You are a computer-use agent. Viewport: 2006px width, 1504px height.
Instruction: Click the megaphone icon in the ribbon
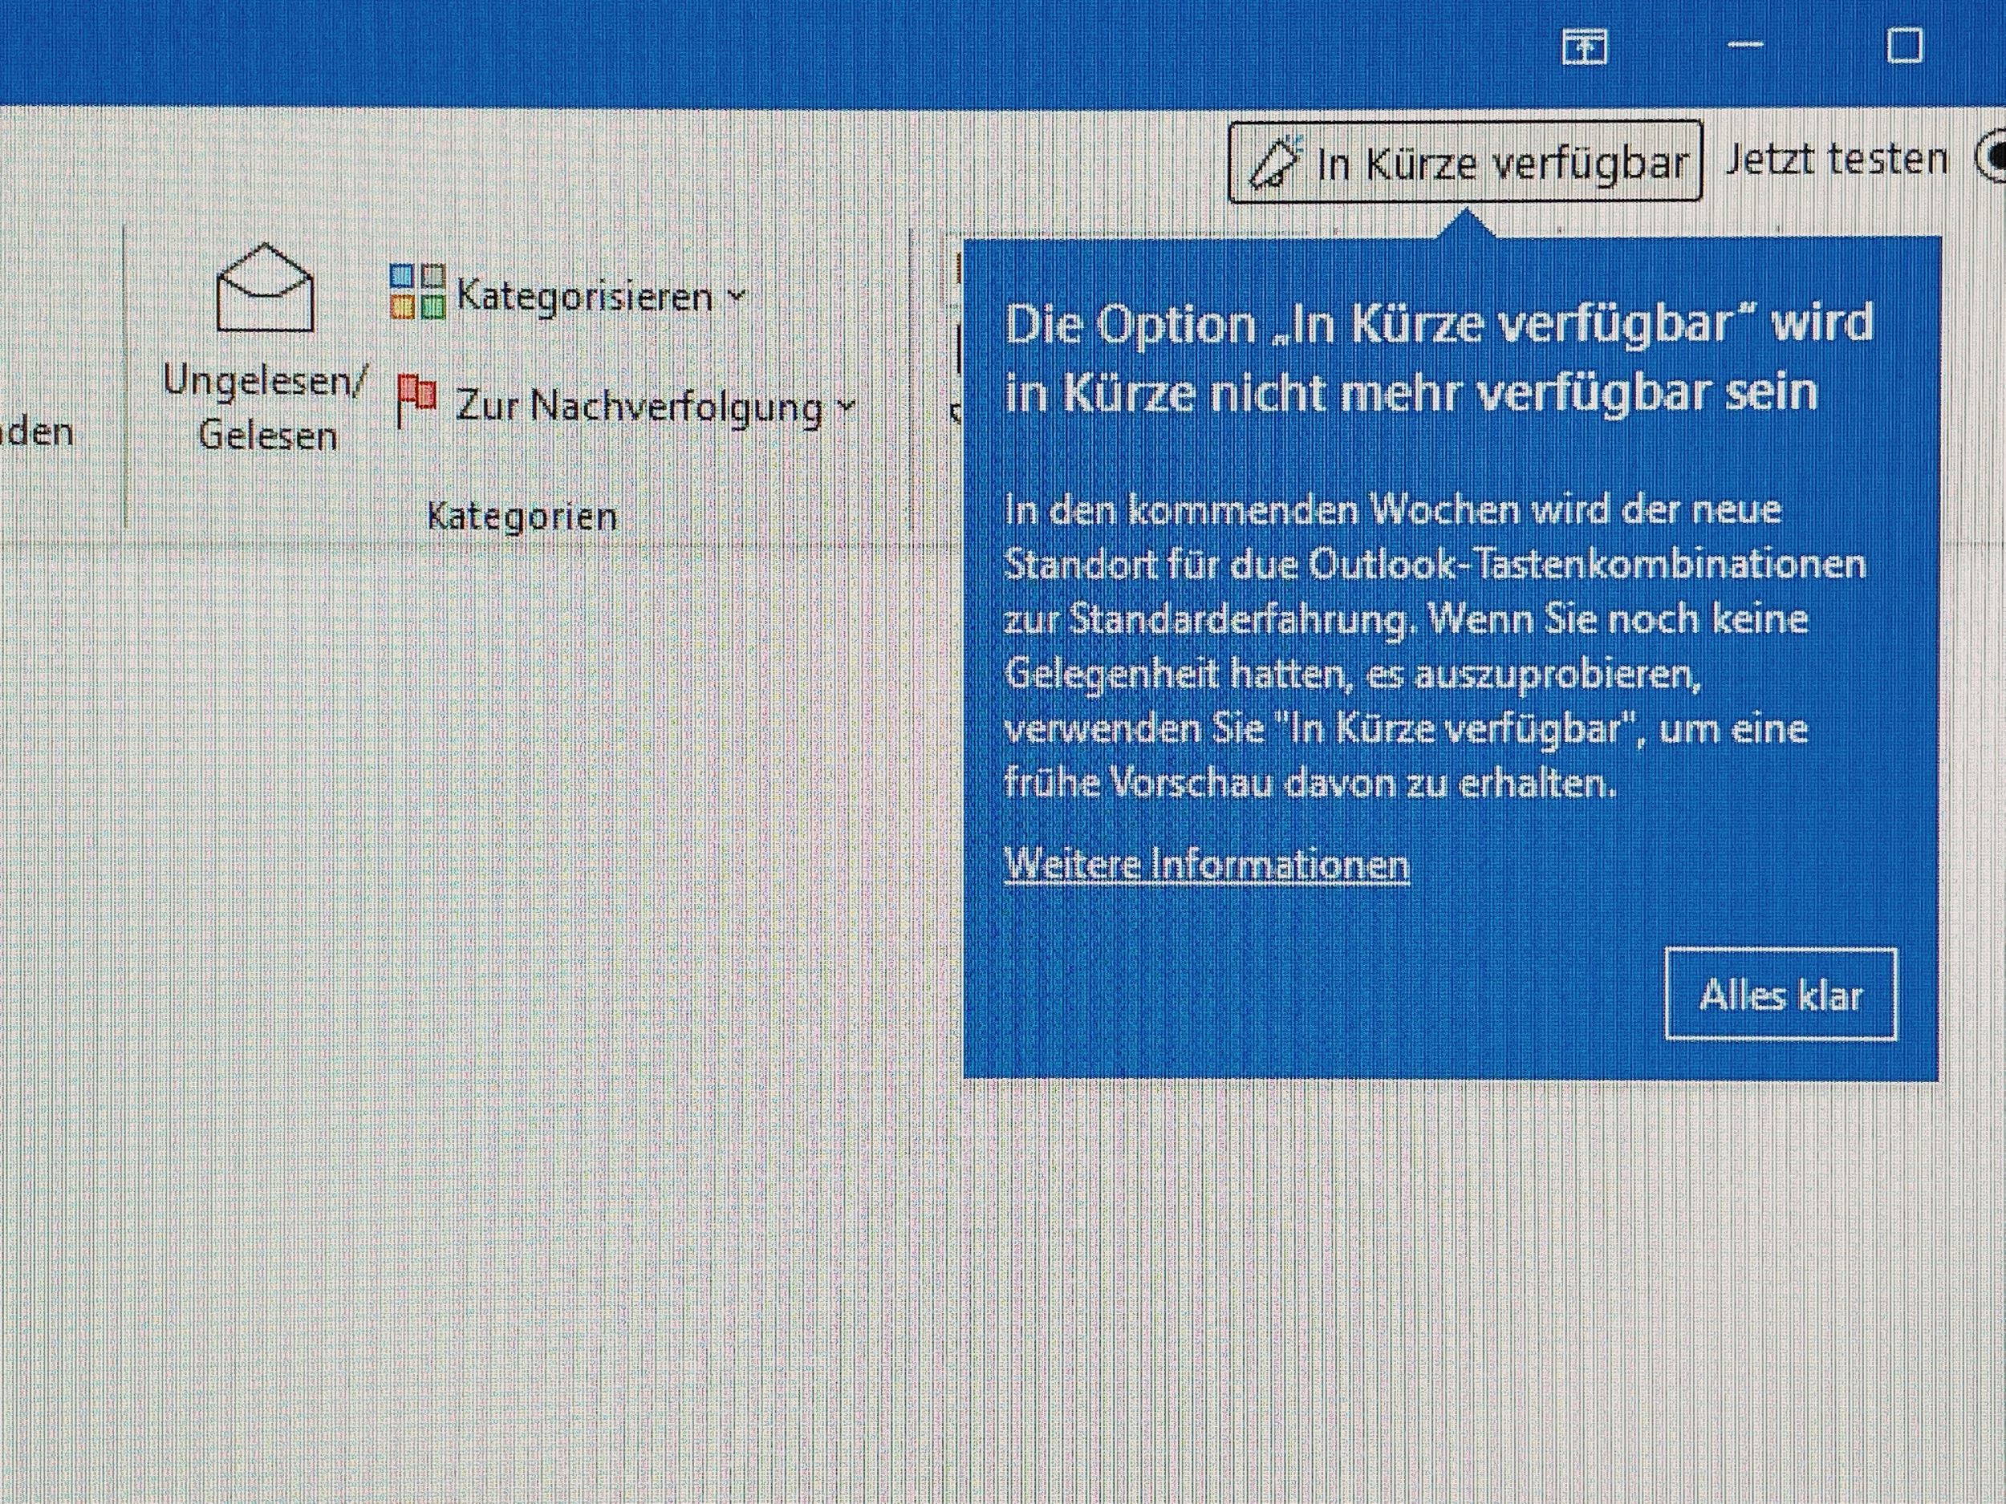1276,163
